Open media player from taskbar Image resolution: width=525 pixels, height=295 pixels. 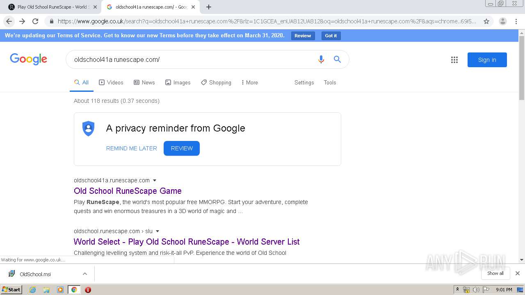click(x=60, y=290)
